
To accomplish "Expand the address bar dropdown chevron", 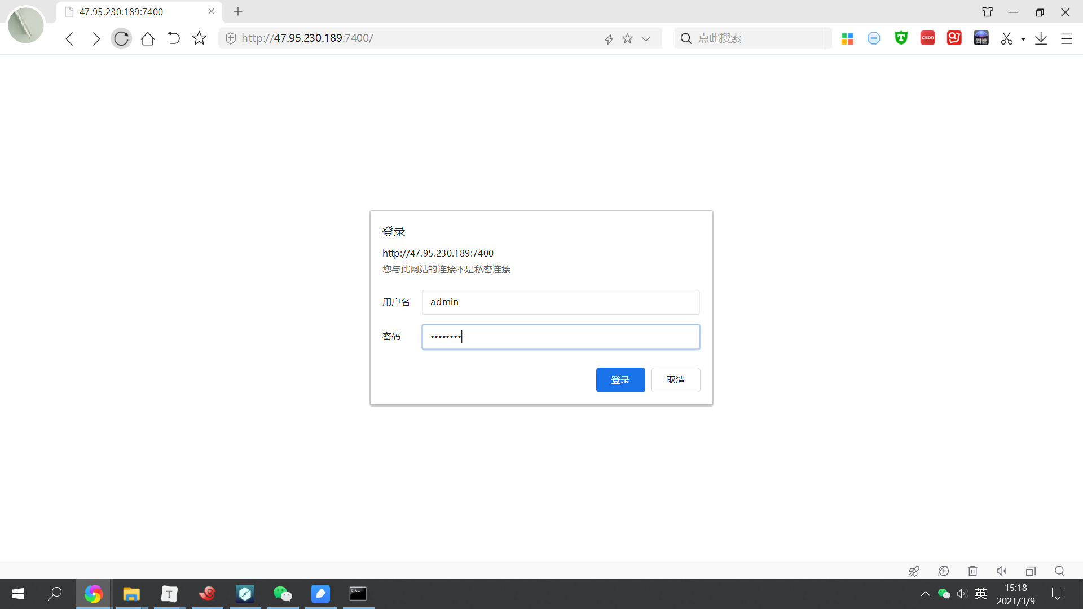I will coord(645,39).
